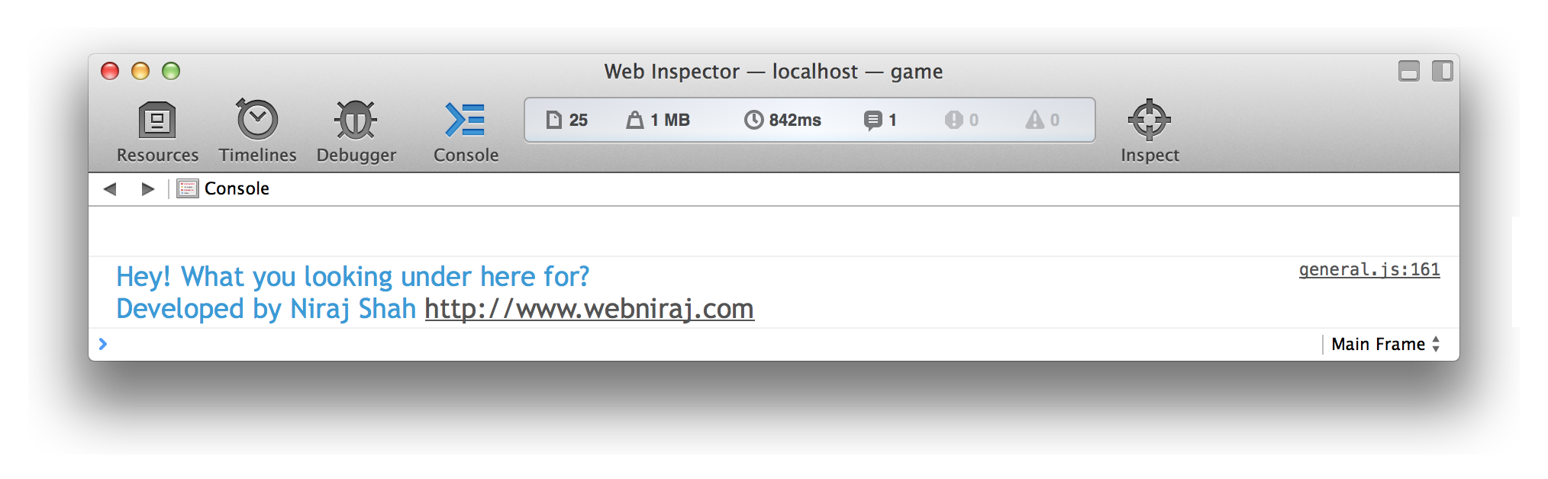Click the console prompt input line

point(710,344)
